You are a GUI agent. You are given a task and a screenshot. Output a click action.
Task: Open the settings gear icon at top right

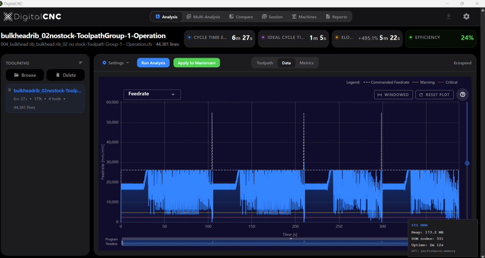466,17
